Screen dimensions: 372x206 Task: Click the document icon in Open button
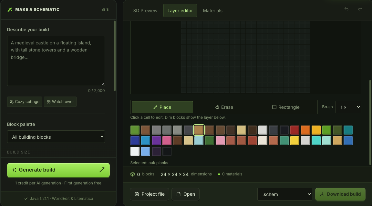tap(179, 194)
